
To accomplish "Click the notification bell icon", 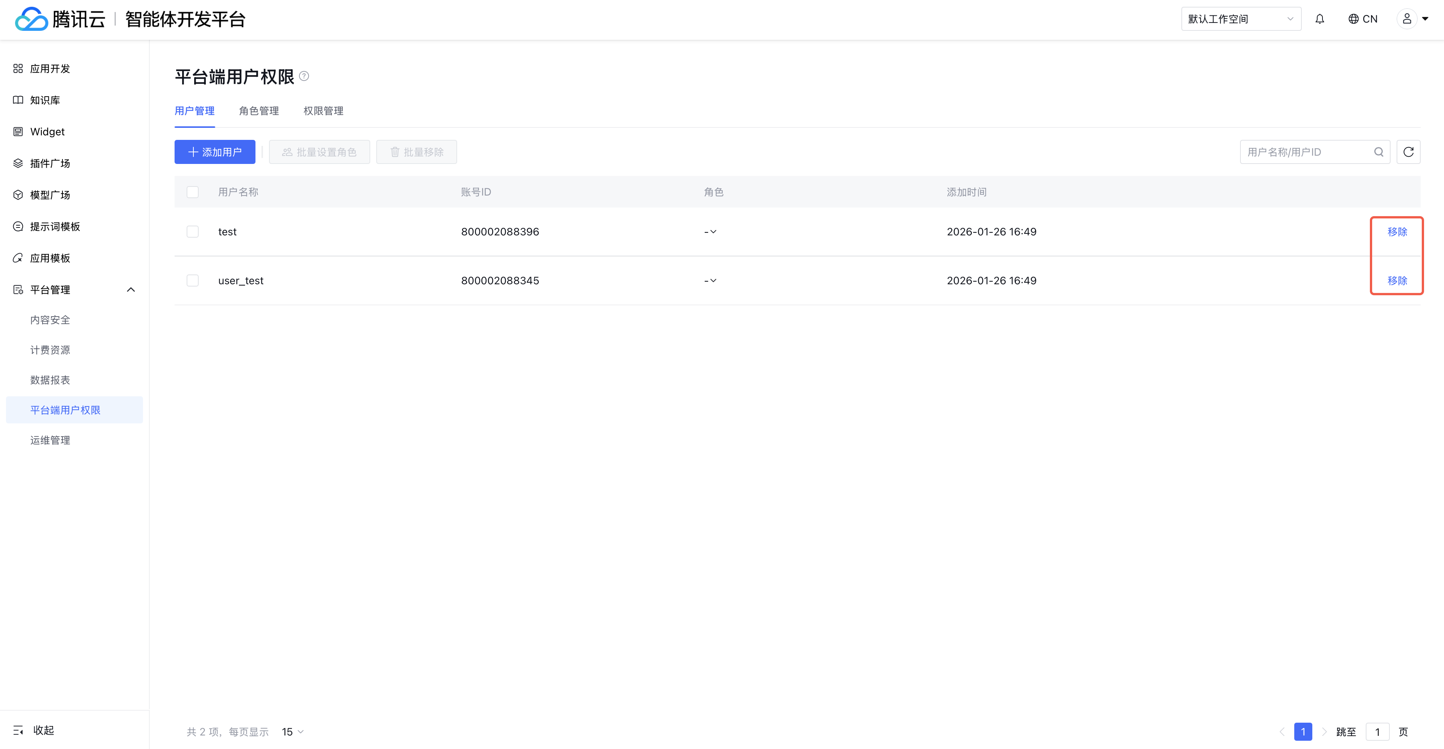I will tap(1319, 19).
